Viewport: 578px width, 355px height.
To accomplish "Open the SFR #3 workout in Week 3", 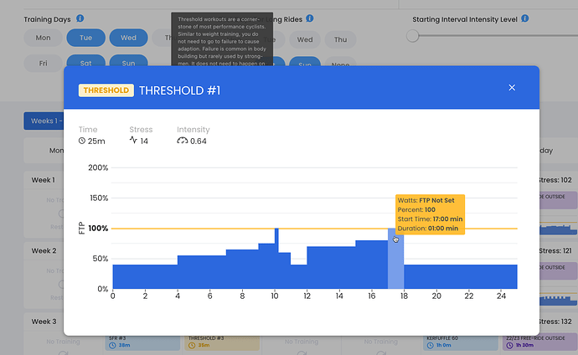I will tap(142, 342).
